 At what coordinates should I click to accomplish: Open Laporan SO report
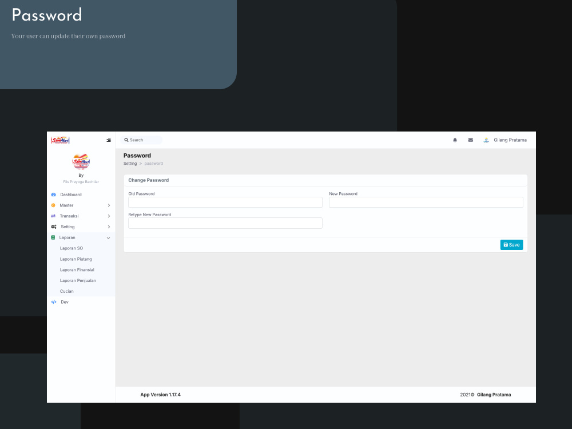pyautogui.click(x=71, y=248)
